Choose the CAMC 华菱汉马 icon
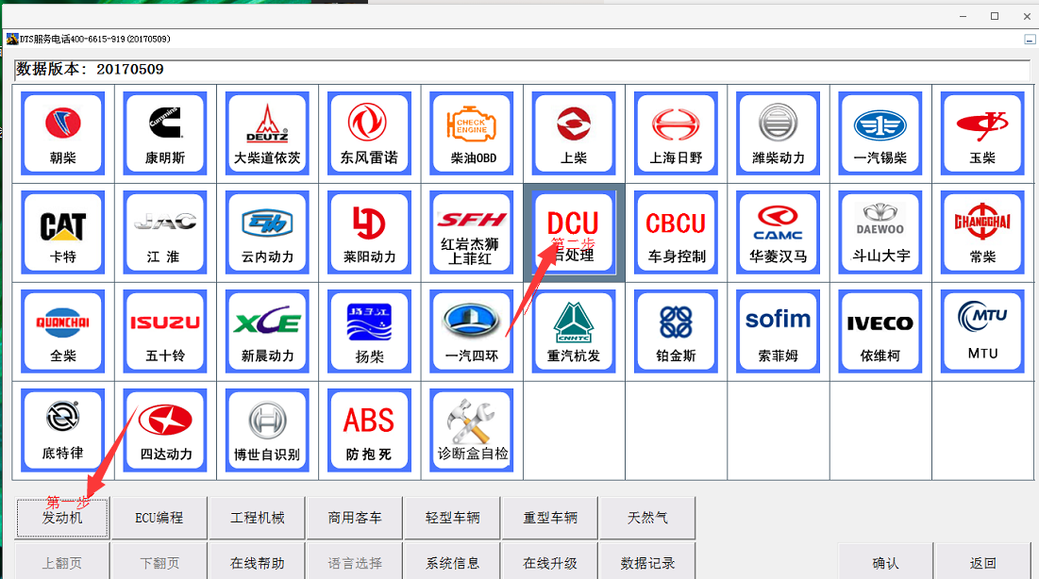The height and width of the screenshot is (579, 1039). (x=778, y=233)
